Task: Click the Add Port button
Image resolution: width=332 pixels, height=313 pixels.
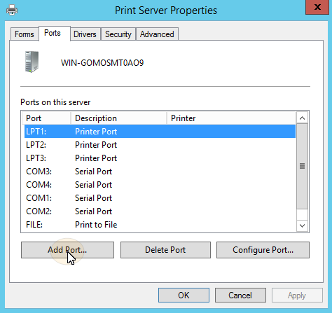Action: pyautogui.click(x=67, y=250)
